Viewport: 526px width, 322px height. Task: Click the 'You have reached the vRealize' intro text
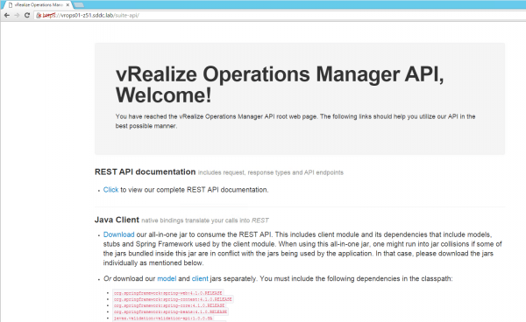coord(295,121)
